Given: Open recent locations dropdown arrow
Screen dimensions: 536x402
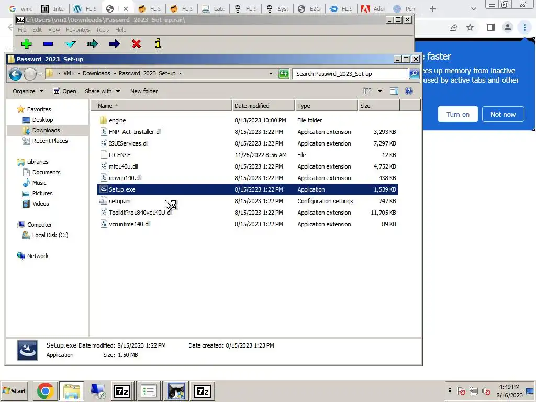Looking at the screenshot, I should [x=40, y=74].
